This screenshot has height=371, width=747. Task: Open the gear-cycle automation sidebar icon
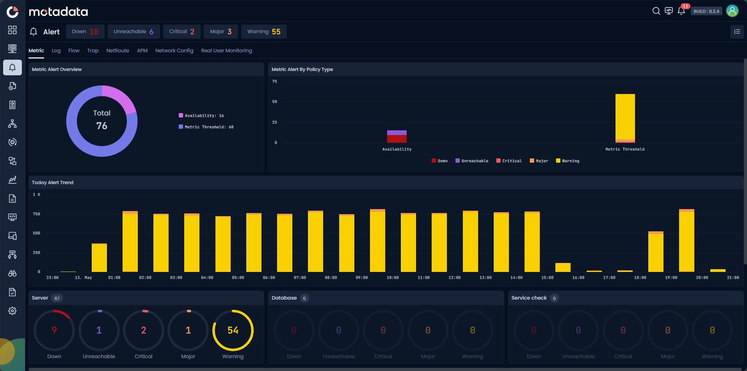[12, 142]
